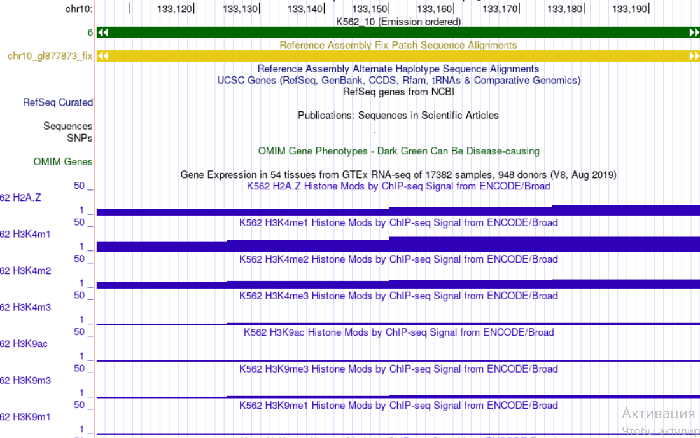700x438 pixels.
Task: Open UCSC Genes track title
Action: coord(398,80)
